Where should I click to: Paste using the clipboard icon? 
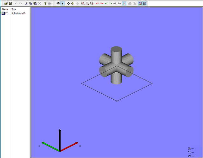[35, 3]
